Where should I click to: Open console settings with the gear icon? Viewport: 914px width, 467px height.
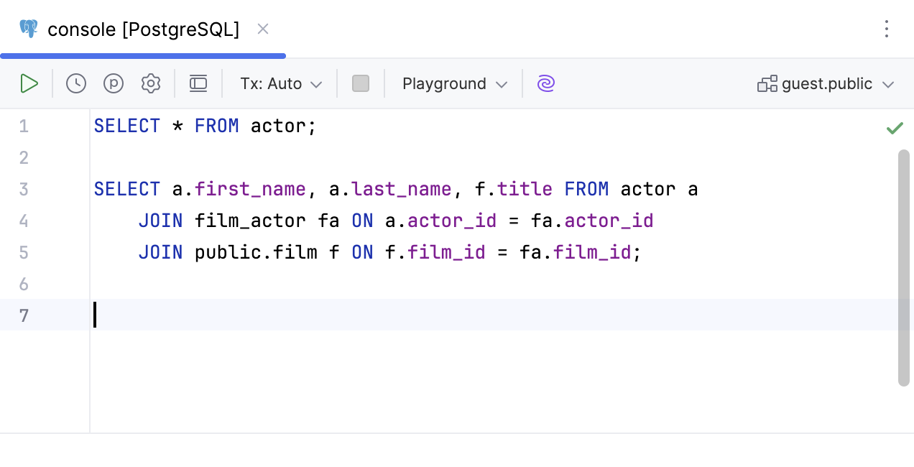tap(151, 83)
